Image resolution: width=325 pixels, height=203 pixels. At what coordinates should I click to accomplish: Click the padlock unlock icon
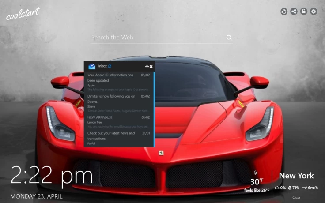[x=304, y=11]
